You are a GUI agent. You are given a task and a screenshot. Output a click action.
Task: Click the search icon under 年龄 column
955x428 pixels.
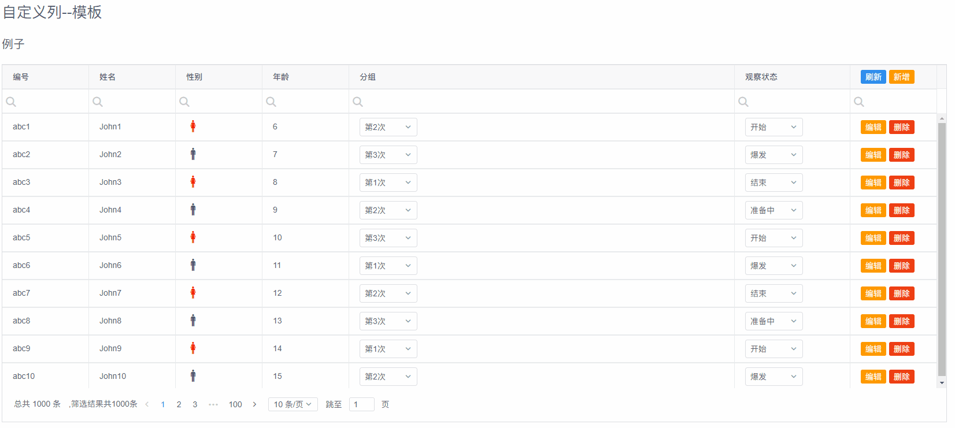[271, 102]
